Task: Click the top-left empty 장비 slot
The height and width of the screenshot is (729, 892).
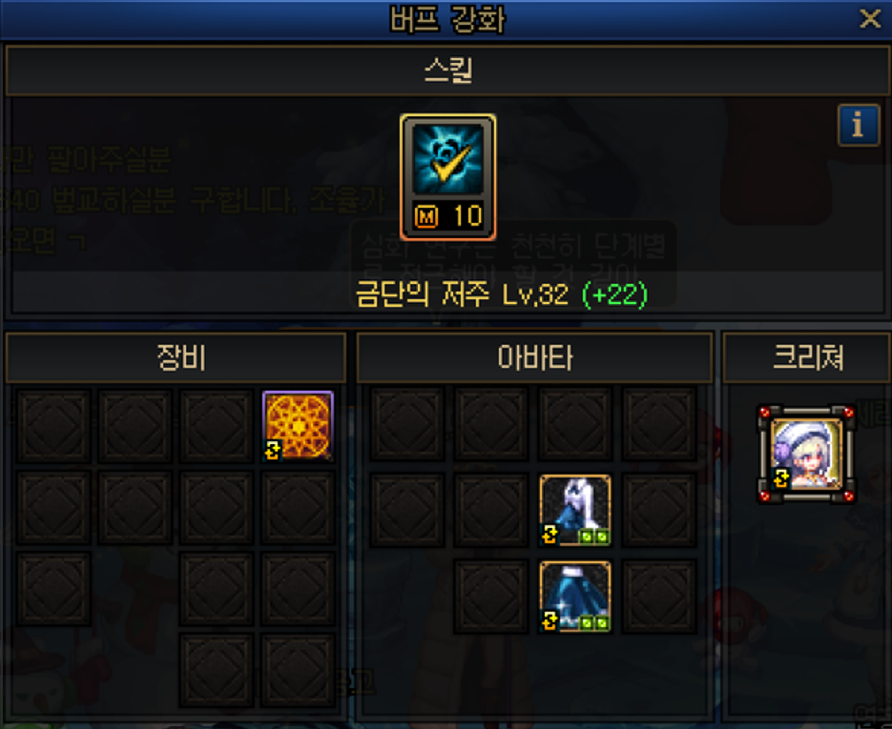Action: click(x=53, y=426)
